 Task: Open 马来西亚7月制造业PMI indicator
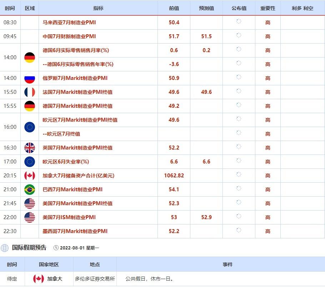[69, 22]
